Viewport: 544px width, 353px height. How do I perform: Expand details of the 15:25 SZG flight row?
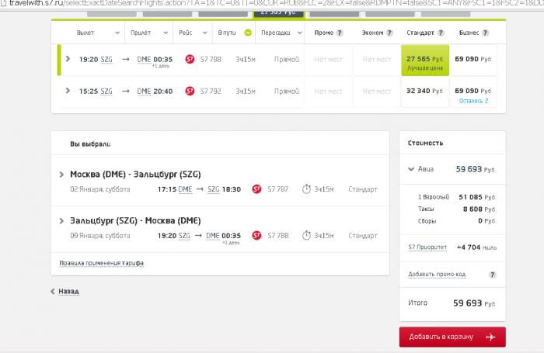point(68,91)
